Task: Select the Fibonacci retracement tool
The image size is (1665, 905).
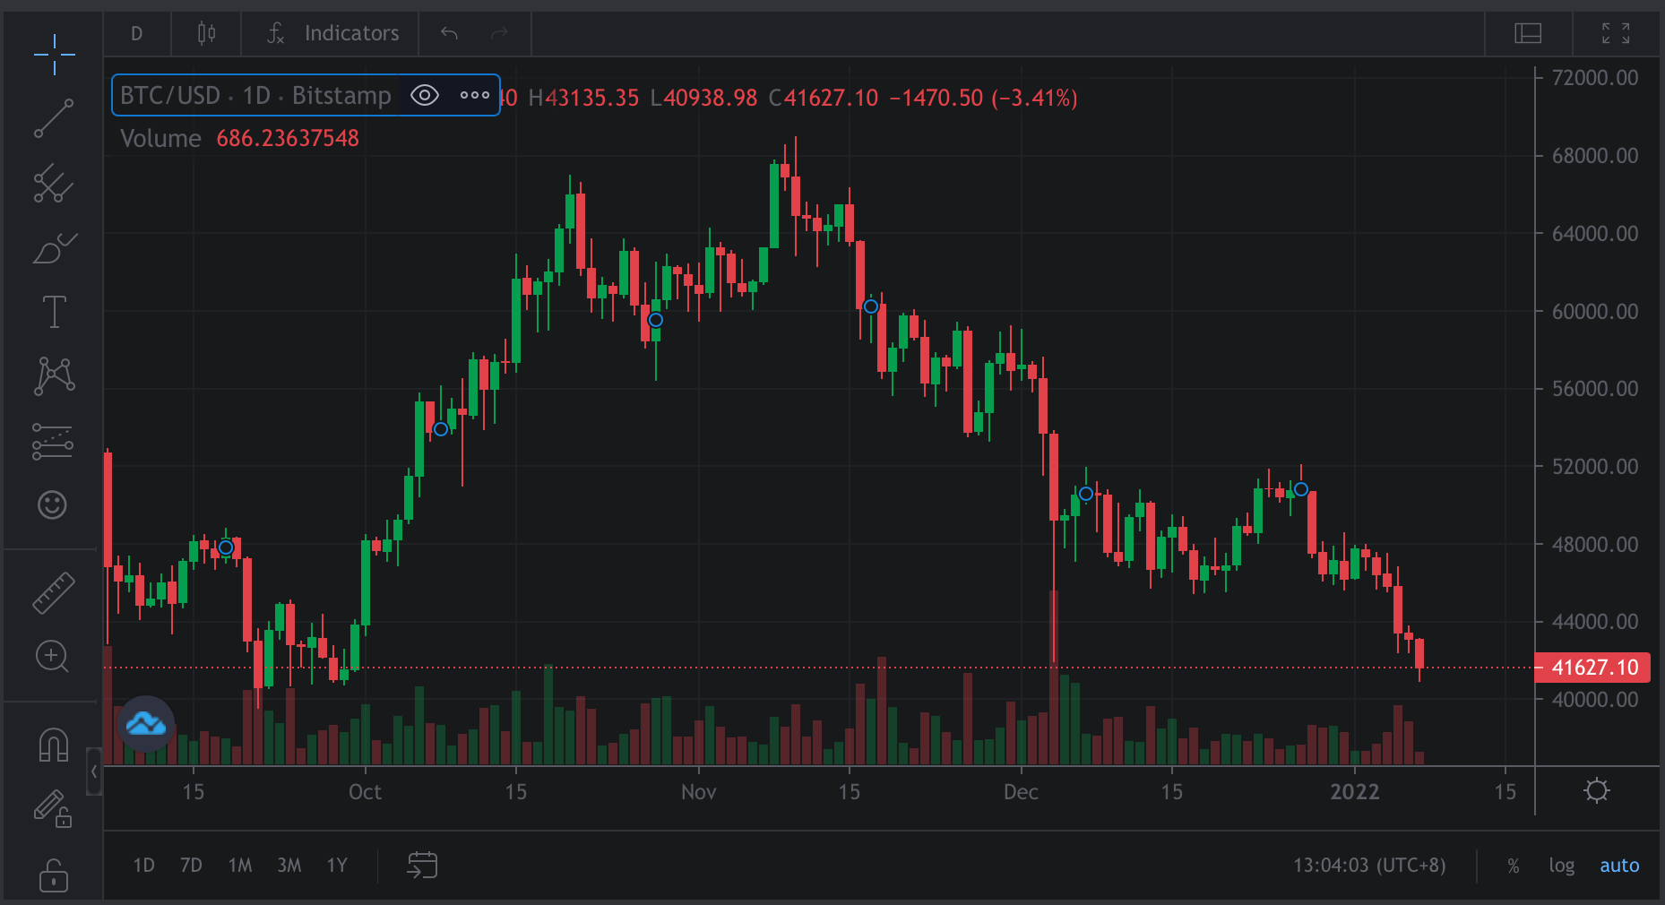Action: (x=53, y=441)
